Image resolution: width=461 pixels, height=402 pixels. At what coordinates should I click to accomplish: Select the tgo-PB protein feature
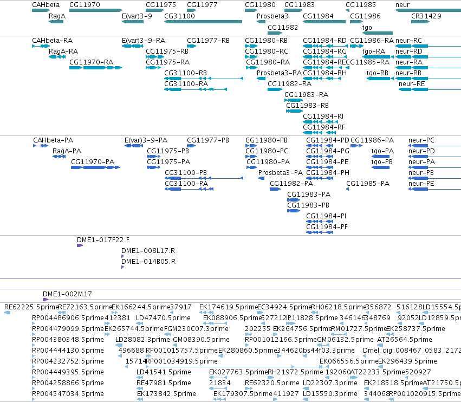click(x=380, y=167)
